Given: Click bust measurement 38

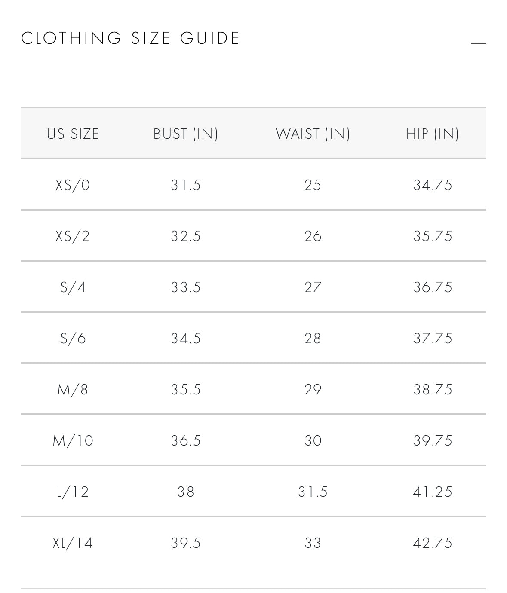Looking at the screenshot, I should (186, 492).
